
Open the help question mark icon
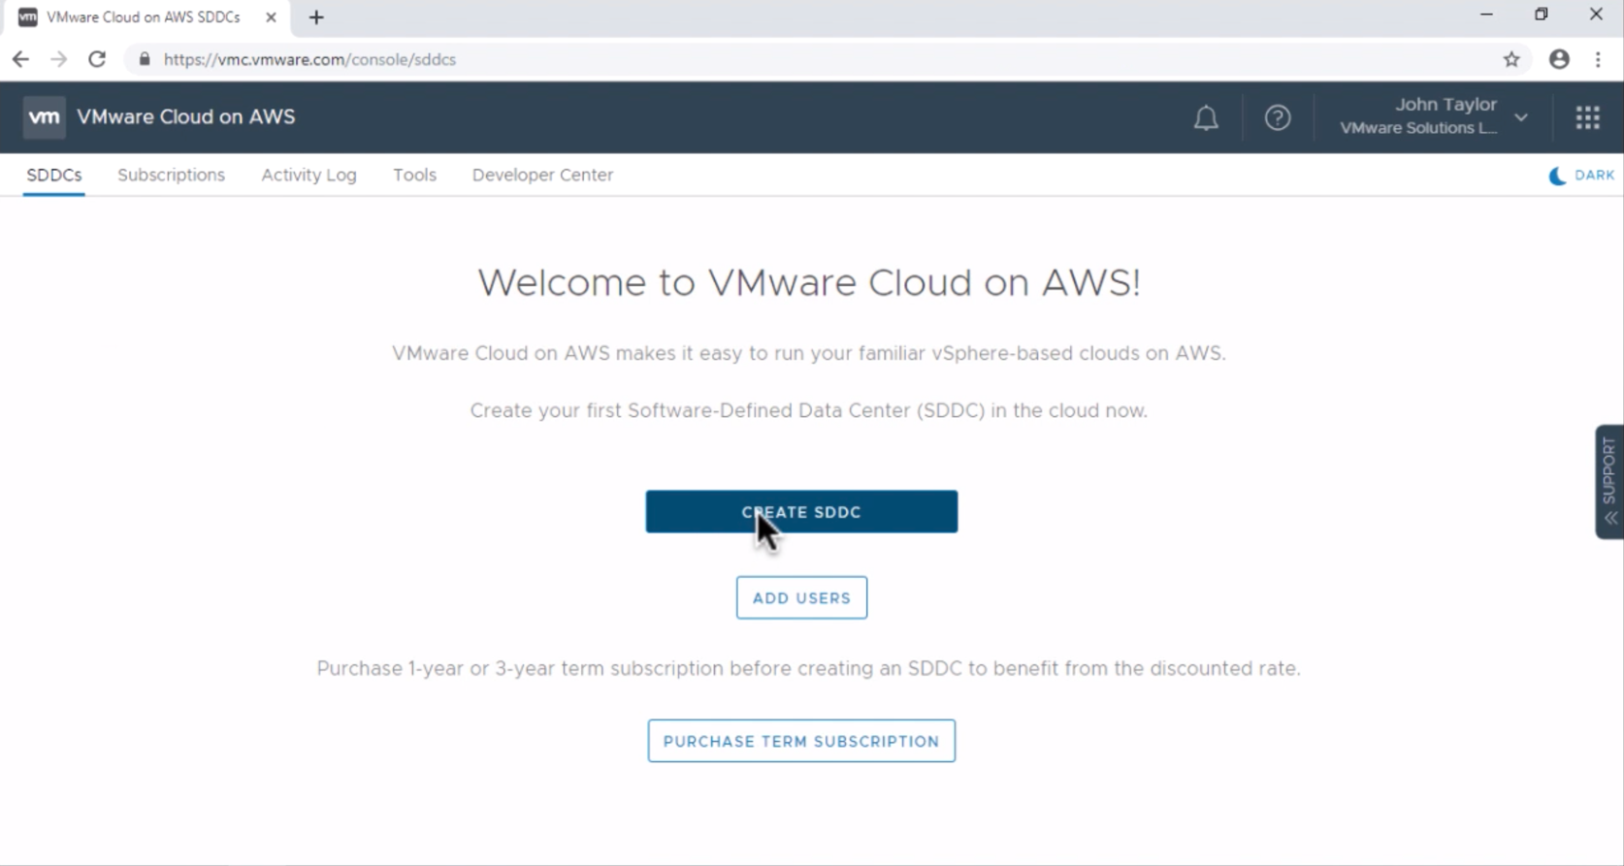tap(1278, 118)
